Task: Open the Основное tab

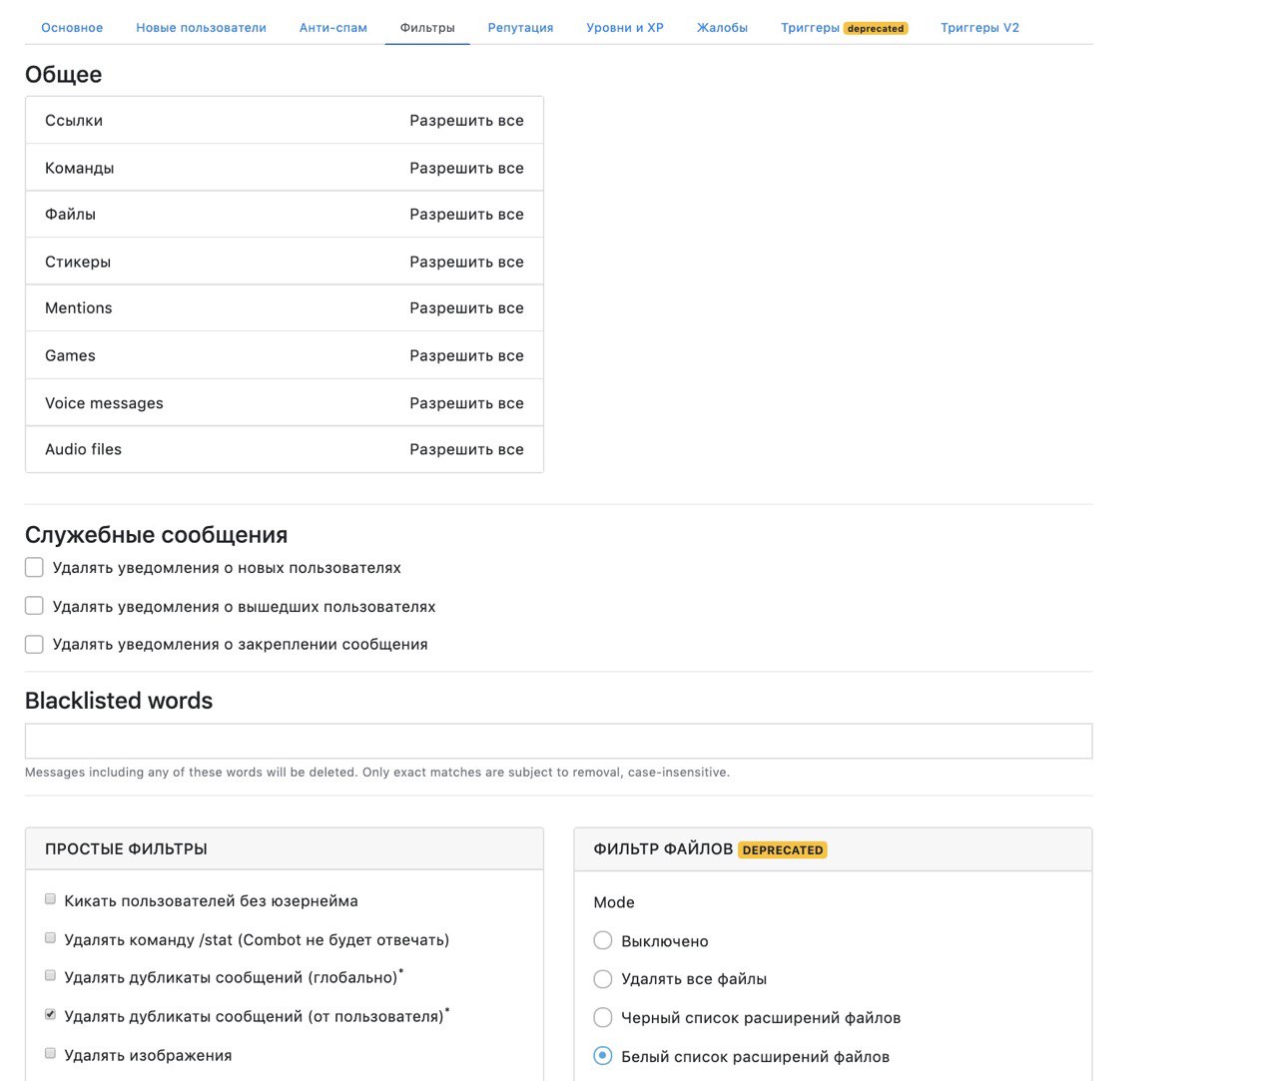Action: point(72,28)
